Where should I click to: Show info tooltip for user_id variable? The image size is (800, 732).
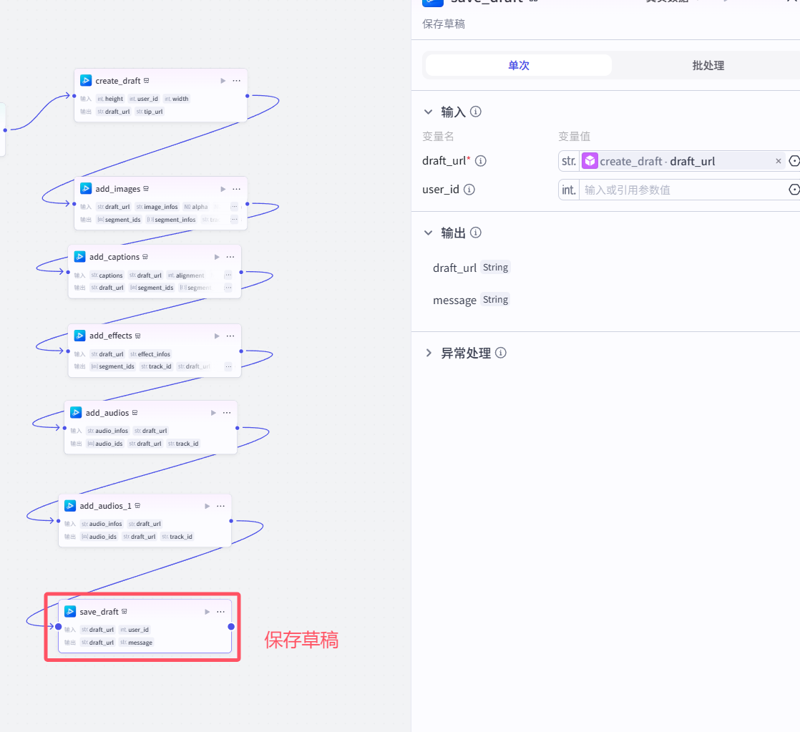click(469, 189)
